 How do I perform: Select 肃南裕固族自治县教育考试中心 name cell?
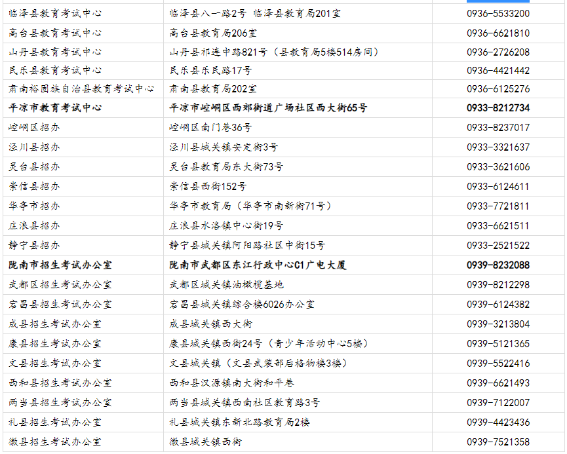pyautogui.click(x=81, y=88)
